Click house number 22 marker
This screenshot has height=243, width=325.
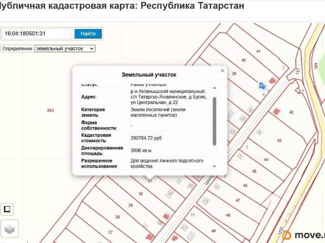coord(170,193)
